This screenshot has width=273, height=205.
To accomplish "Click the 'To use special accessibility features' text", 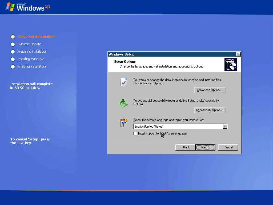I will pyautogui.click(x=176, y=102).
